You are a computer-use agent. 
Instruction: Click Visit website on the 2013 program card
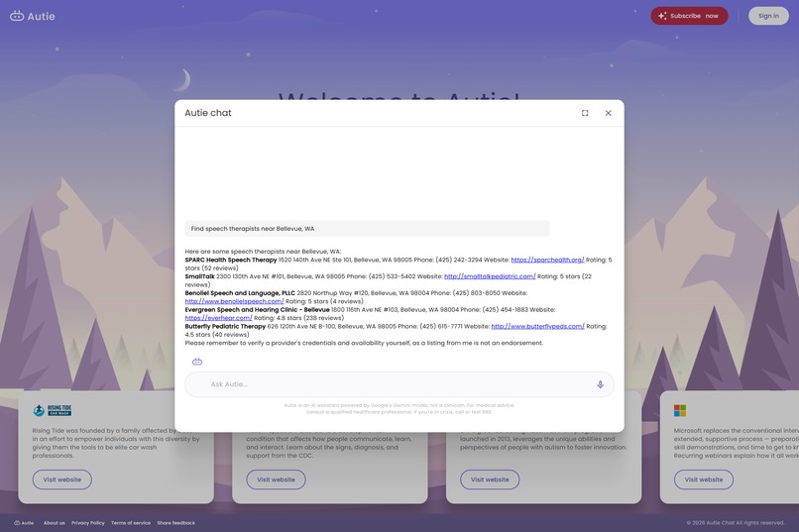point(490,479)
